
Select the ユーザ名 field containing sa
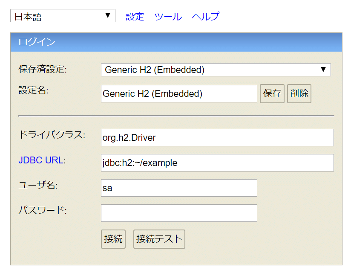pyautogui.click(x=179, y=188)
